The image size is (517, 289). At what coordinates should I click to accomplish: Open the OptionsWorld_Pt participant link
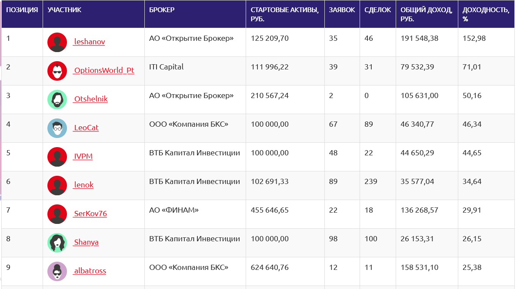104,71
